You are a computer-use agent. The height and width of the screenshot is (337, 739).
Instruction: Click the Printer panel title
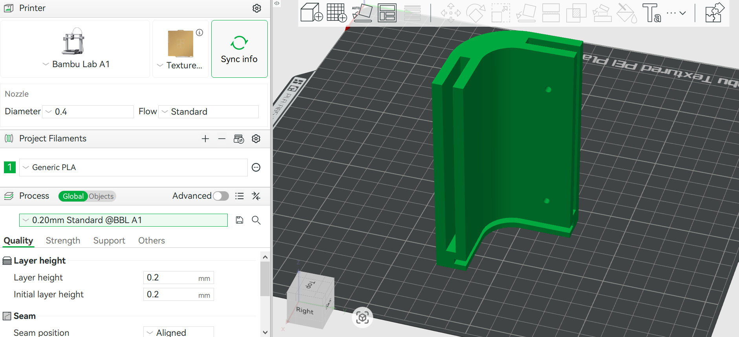[32, 8]
